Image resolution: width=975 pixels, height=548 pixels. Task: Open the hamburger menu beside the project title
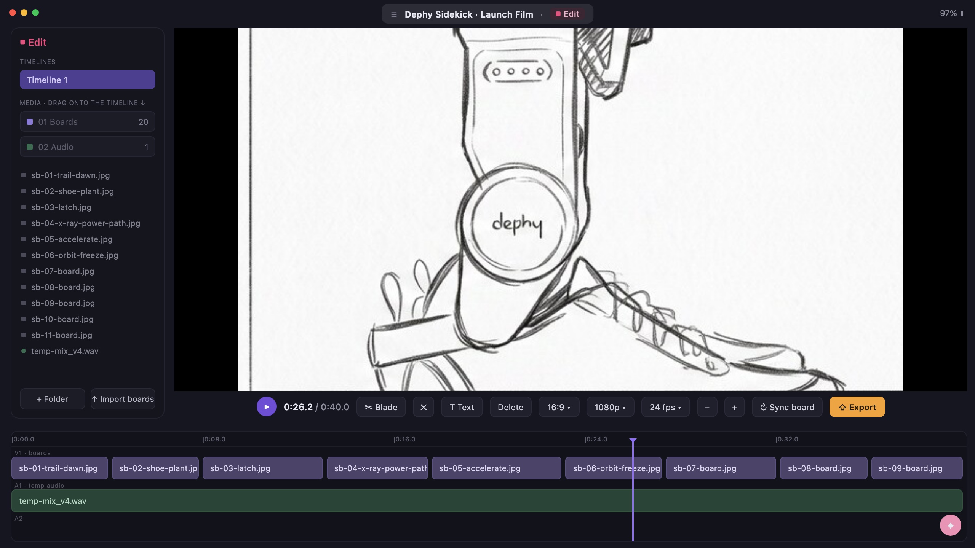coord(394,14)
